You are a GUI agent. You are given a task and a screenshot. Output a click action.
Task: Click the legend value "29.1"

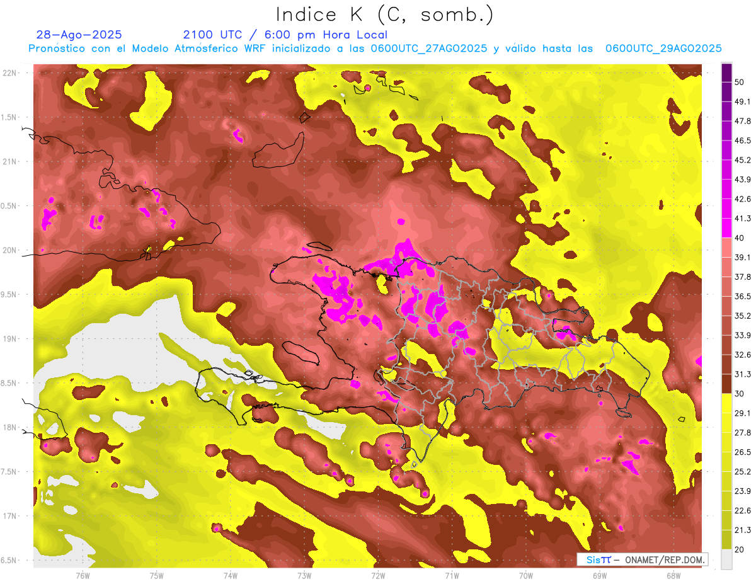(742, 413)
